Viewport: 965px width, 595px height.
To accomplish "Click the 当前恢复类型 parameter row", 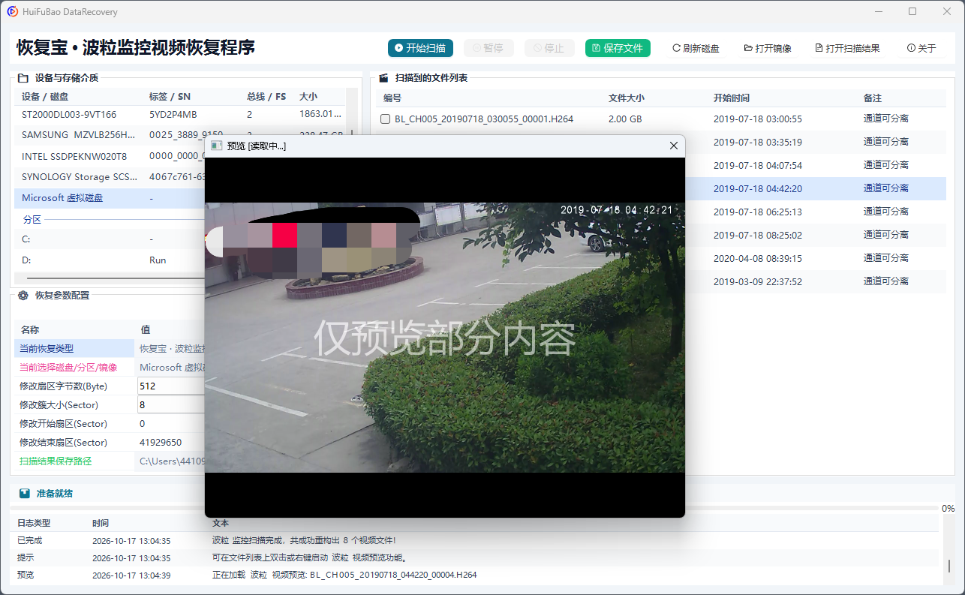I will pyautogui.click(x=110, y=349).
